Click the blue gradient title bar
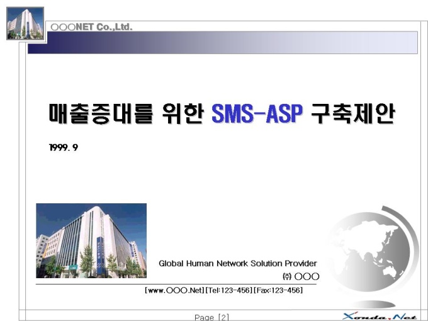428x321 pixels. coord(223,43)
